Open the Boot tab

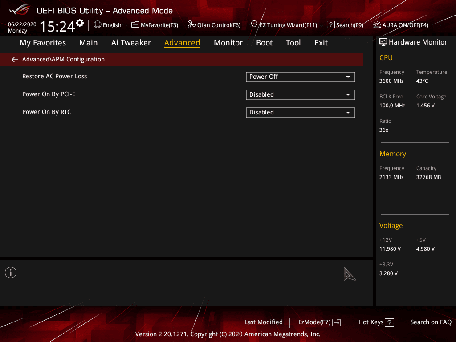pyautogui.click(x=264, y=43)
